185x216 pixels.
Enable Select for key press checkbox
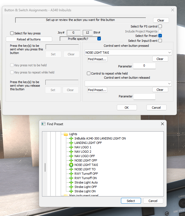pos(12,33)
